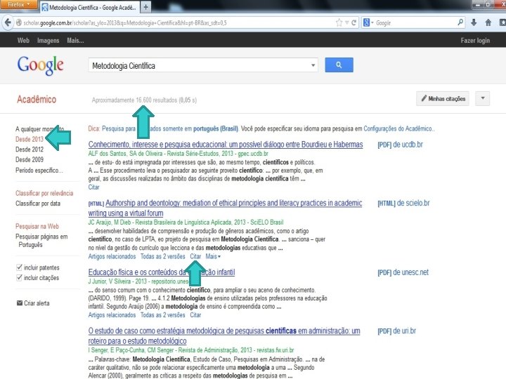Screen dimensions: 506x379
Task: Click Configurações do Acadêmico link
Action: click(x=398, y=128)
